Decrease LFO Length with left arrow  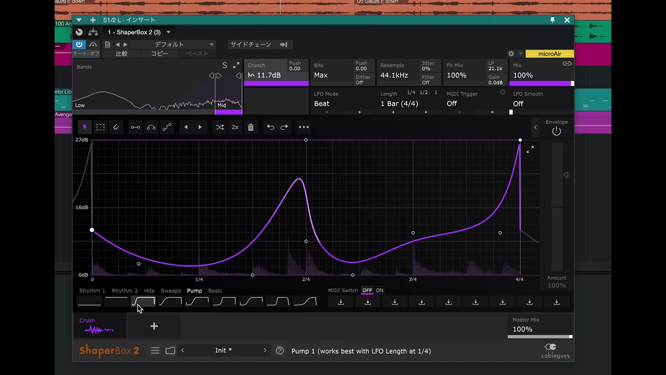click(393, 112)
